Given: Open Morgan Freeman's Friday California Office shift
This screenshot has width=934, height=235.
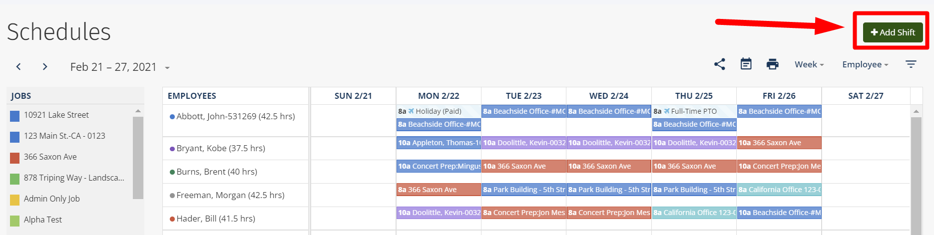Looking at the screenshot, I should tap(779, 190).
